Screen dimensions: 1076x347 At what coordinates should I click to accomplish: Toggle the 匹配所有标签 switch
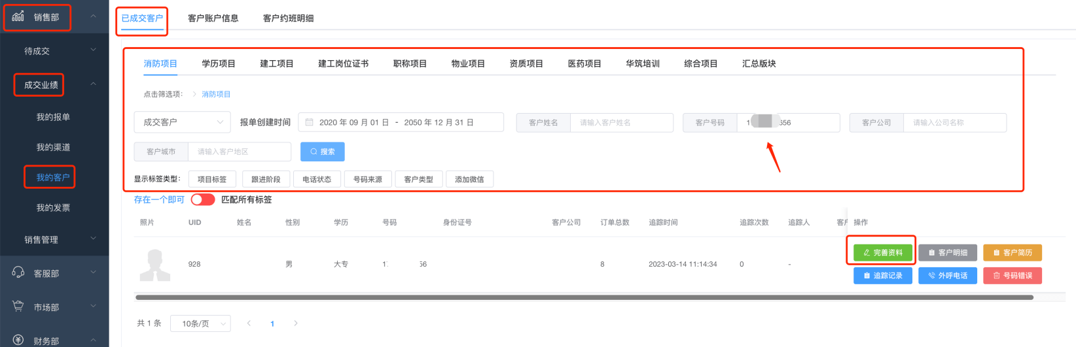[203, 199]
